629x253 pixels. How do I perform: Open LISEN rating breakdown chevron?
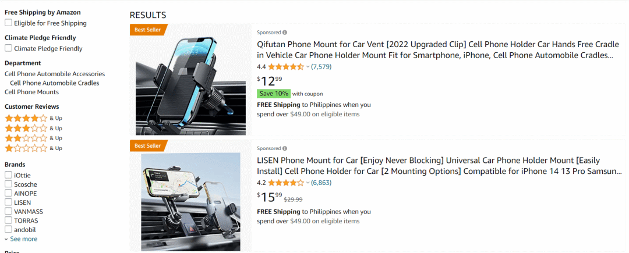click(308, 183)
